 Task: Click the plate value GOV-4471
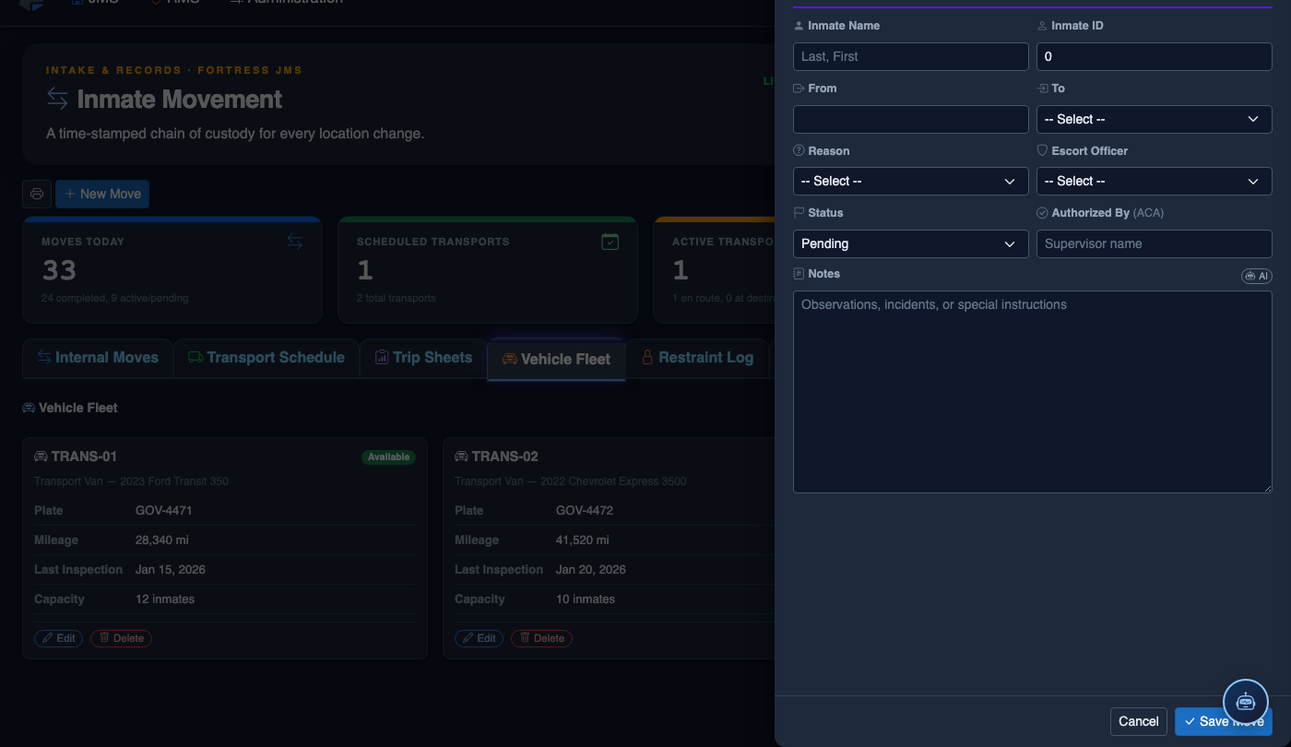[x=164, y=510]
